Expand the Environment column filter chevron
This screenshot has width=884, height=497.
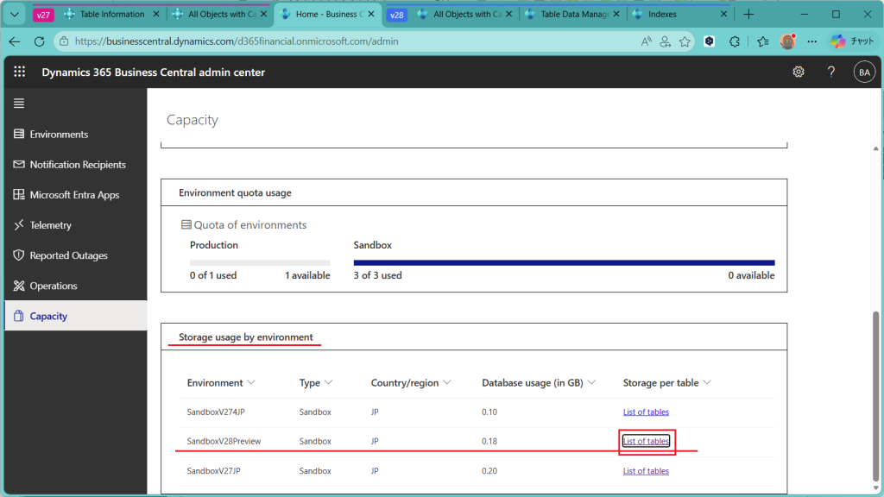click(x=251, y=382)
